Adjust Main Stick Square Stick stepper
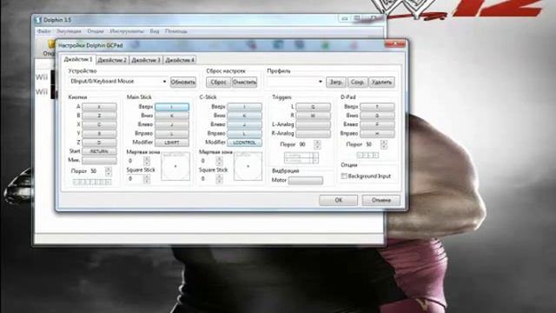Viewport: 556px width, 313px height. [x=147, y=179]
